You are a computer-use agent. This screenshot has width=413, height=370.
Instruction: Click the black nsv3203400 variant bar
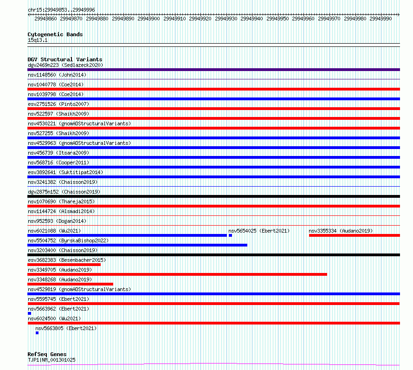pos(213,255)
